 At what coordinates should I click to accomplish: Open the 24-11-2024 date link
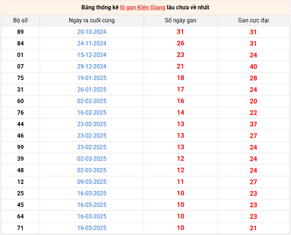(x=92, y=44)
